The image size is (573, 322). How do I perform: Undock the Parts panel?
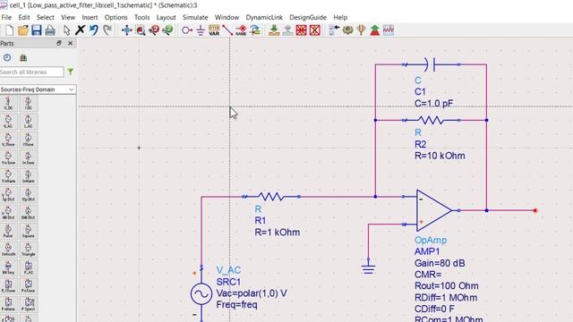coord(59,43)
